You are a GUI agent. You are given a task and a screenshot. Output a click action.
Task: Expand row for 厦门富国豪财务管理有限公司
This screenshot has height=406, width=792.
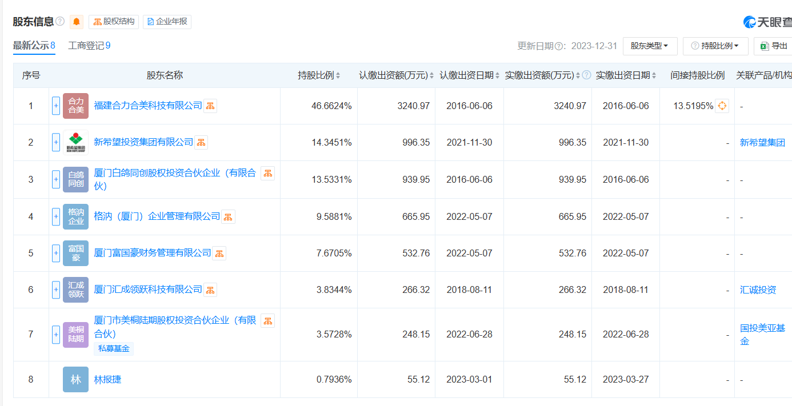tap(56, 253)
